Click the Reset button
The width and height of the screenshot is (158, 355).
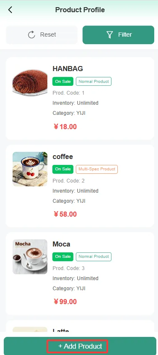42,35
